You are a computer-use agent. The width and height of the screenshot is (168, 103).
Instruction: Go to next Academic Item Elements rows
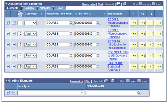point(154,3)
